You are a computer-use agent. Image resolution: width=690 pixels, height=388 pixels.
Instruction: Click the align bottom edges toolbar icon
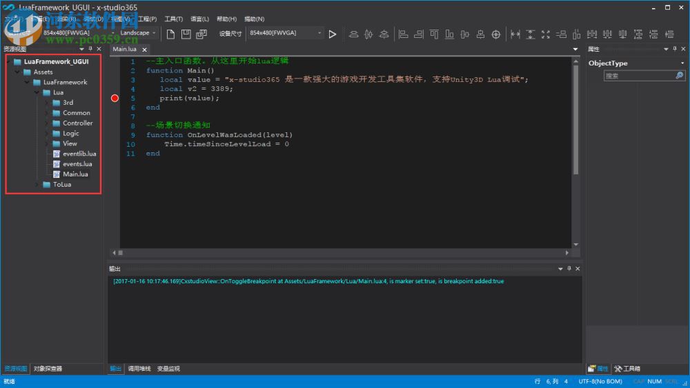pos(449,34)
